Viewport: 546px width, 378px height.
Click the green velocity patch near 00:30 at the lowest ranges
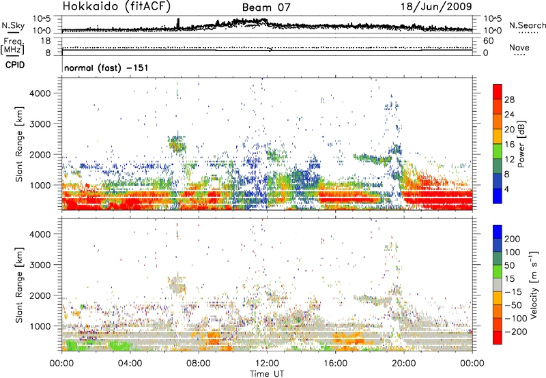tap(73, 345)
